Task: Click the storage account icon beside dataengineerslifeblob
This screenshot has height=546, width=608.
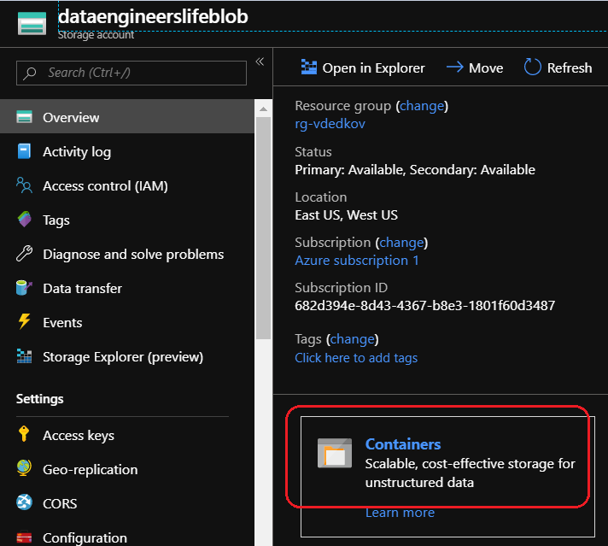Action: (x=32, y=23)
